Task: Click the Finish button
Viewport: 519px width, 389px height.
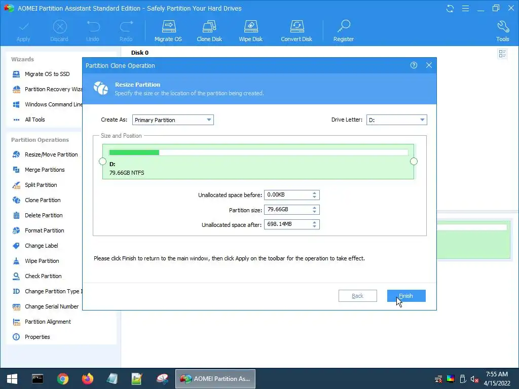Action: 406,296
